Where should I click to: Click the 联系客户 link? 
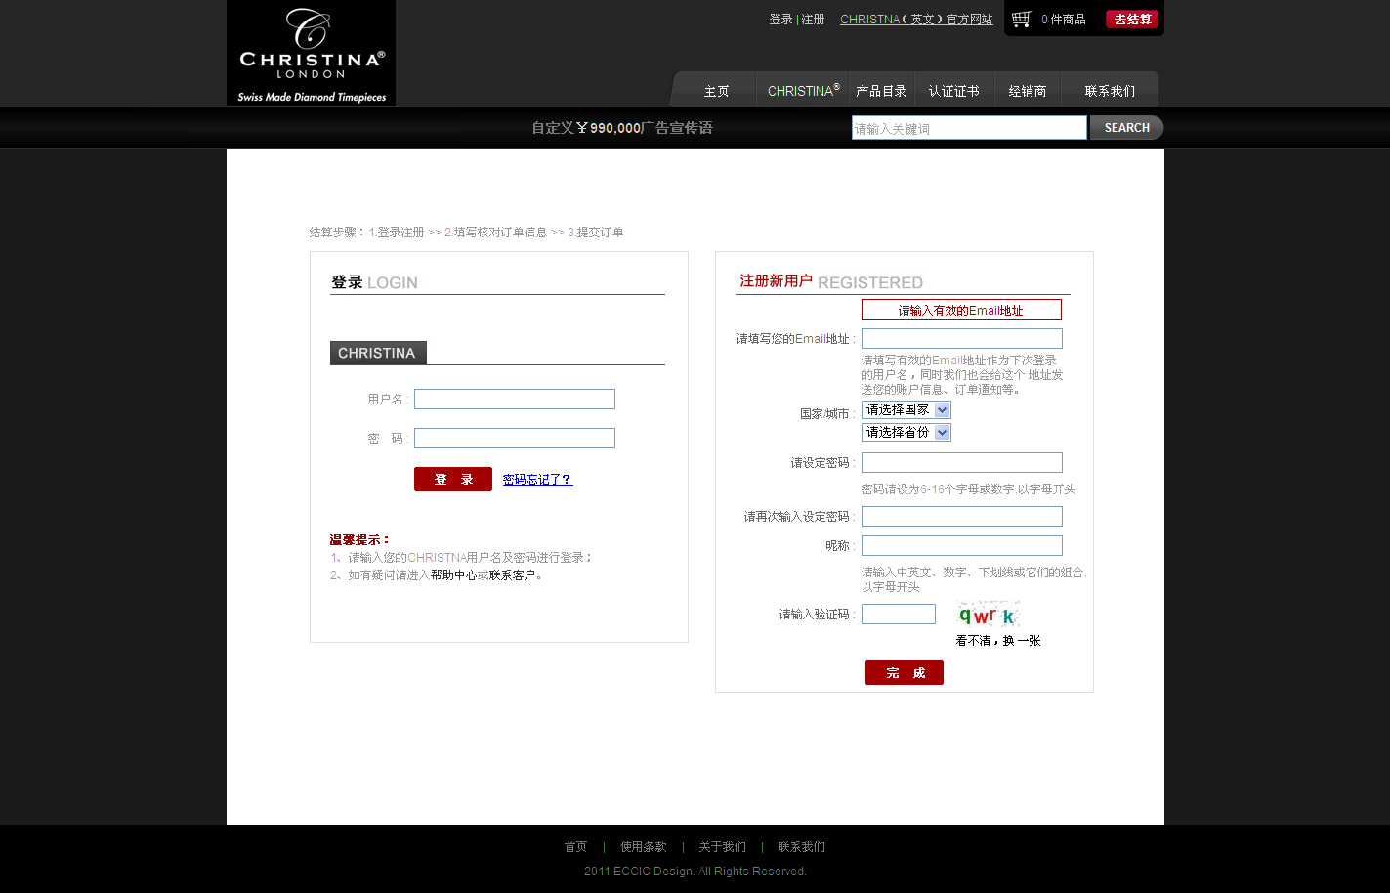pos(513,575)
